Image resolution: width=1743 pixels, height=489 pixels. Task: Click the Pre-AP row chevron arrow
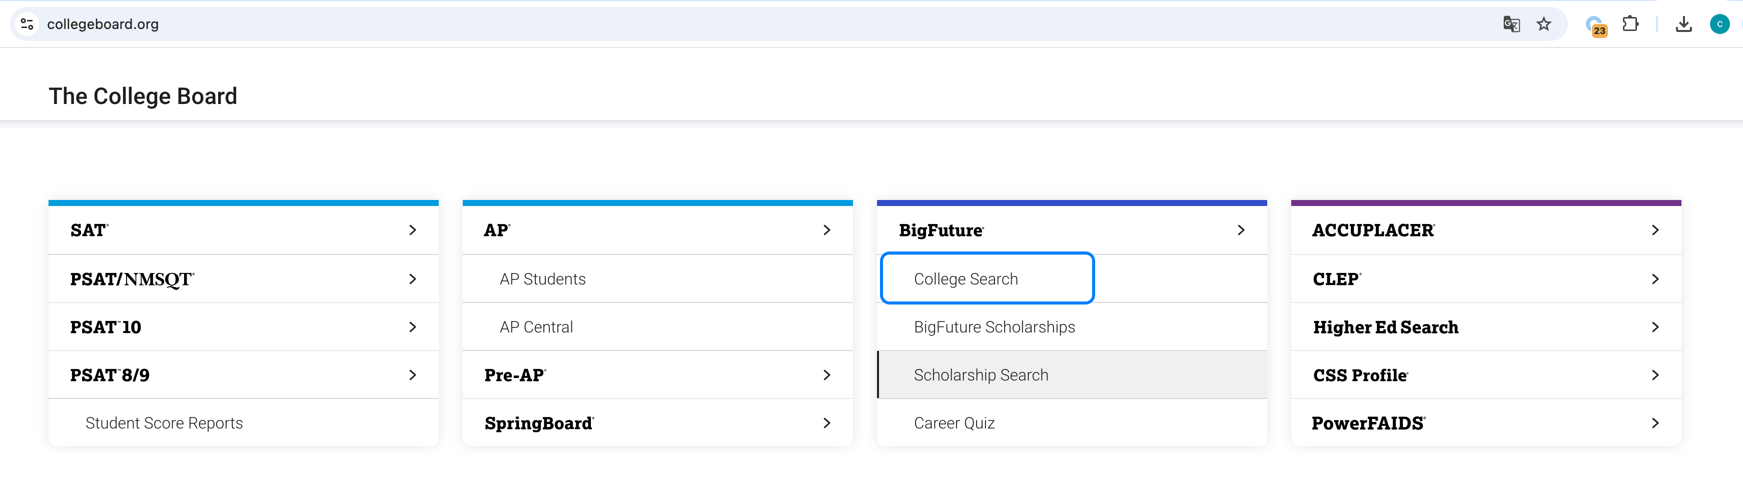point(827,374)
